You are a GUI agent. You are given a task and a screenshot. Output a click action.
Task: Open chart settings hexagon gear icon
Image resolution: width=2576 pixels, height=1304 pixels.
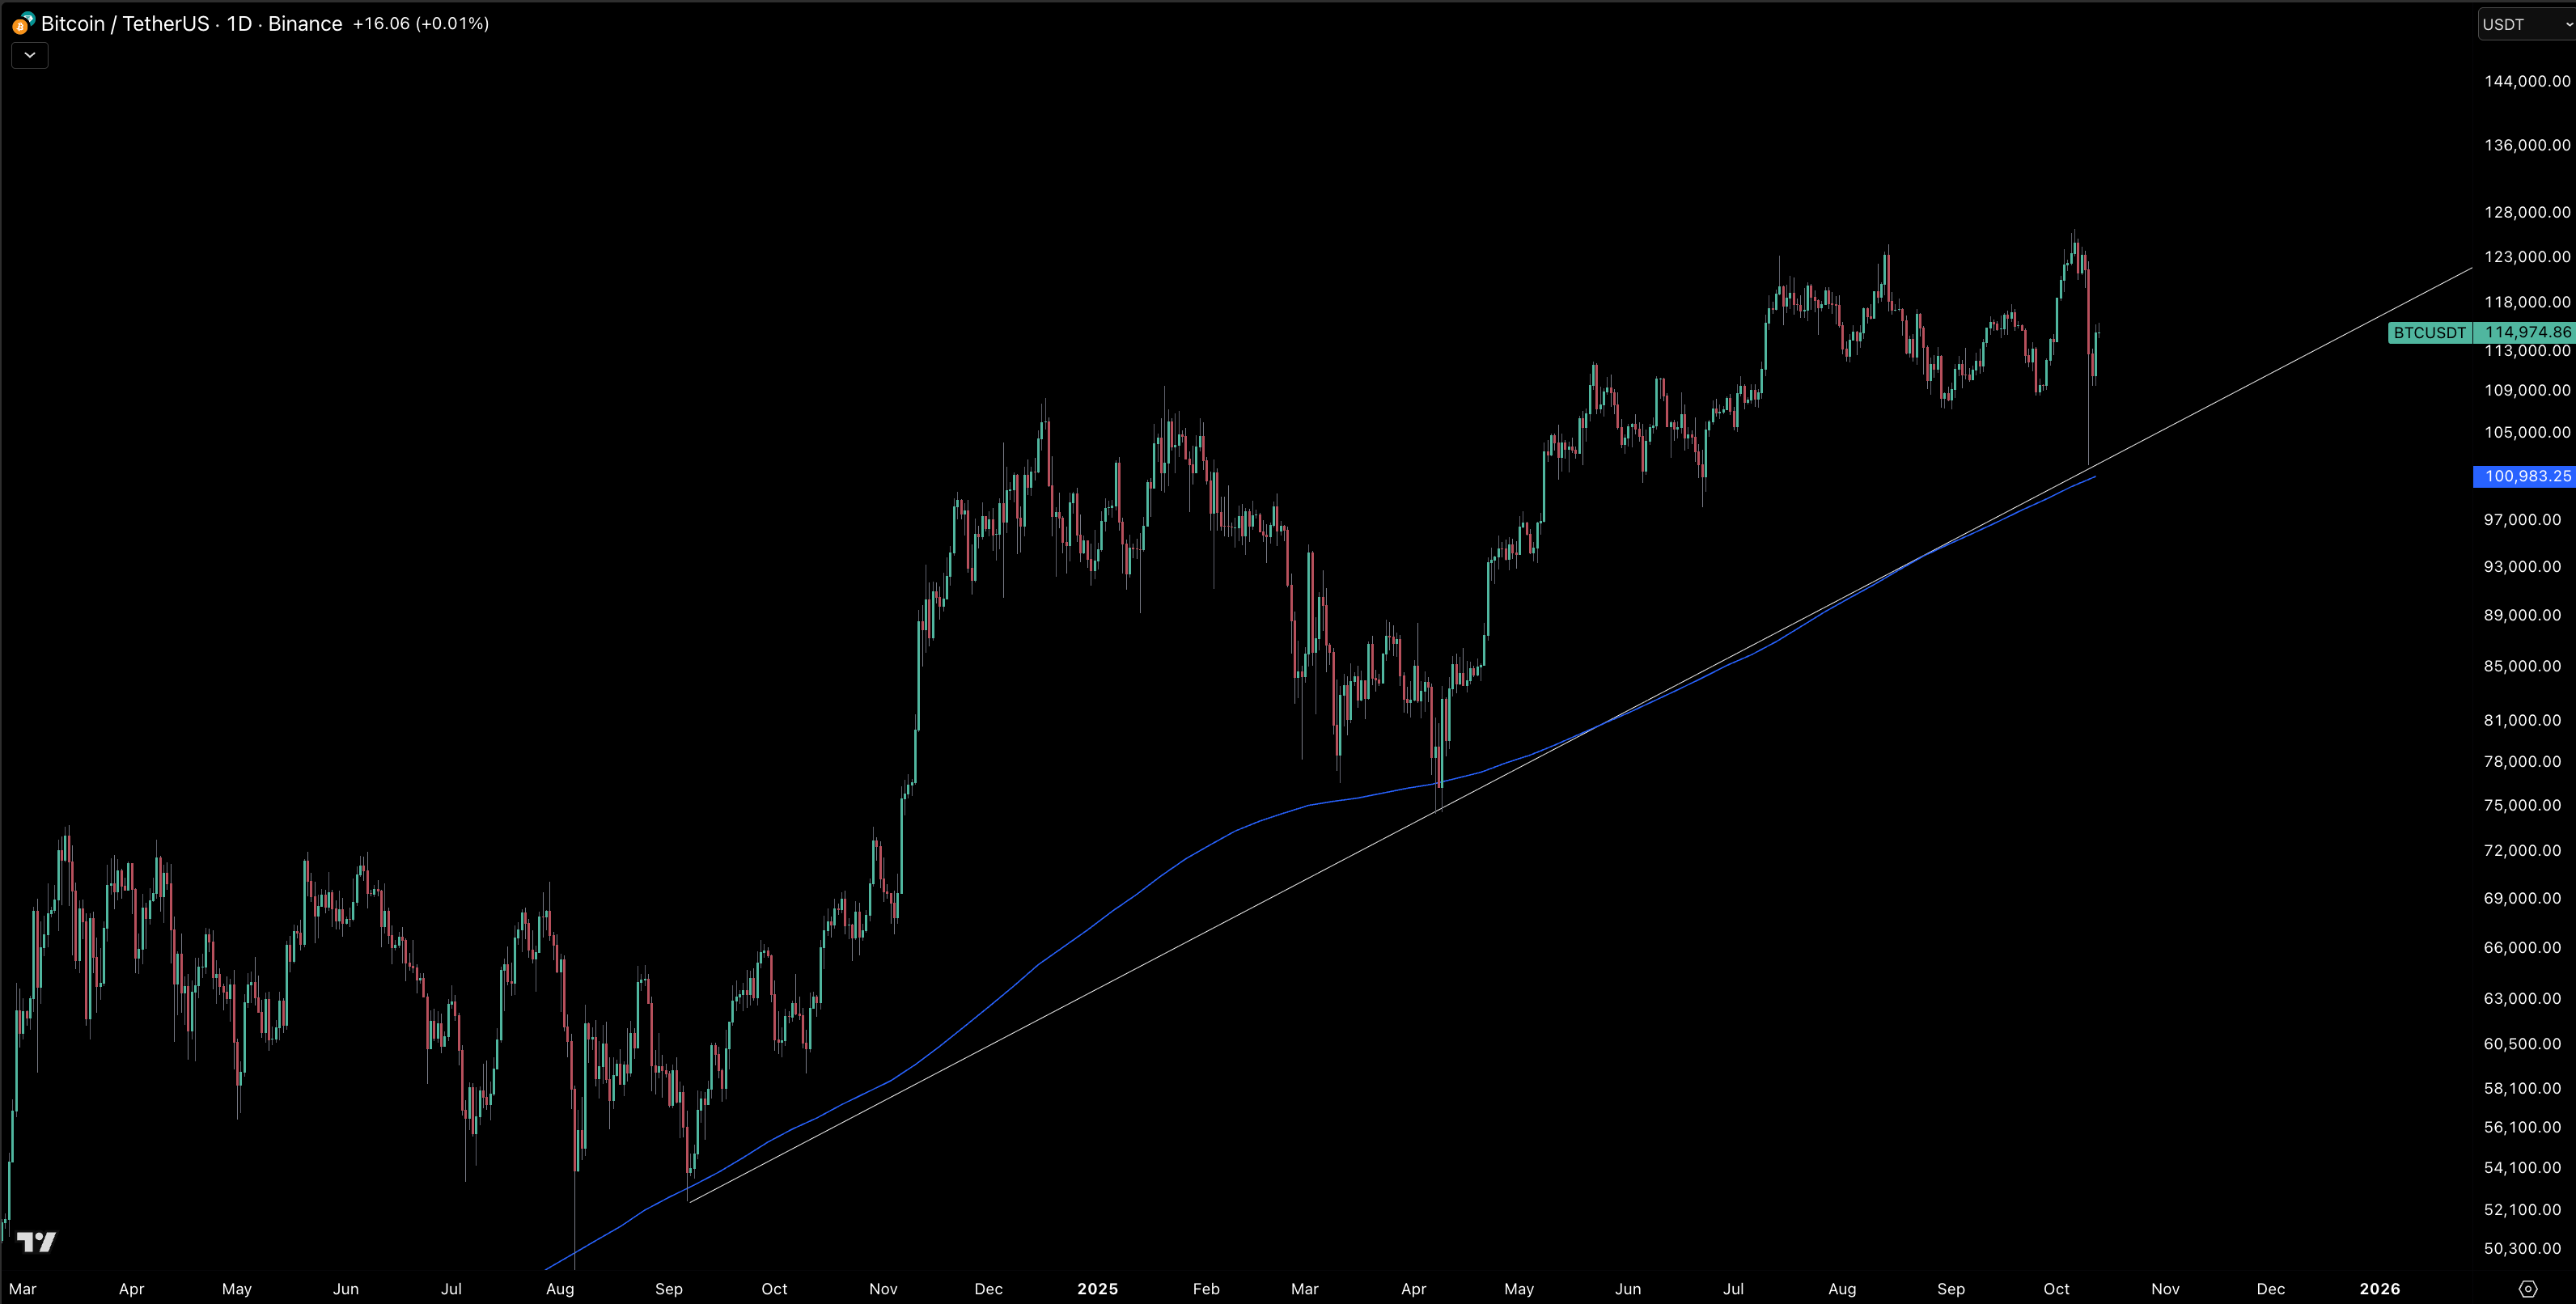(2527, 1289)
